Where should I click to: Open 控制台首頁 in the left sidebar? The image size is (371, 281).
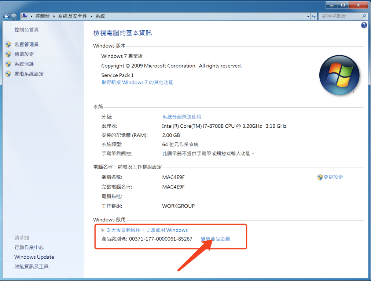[26, 30]
